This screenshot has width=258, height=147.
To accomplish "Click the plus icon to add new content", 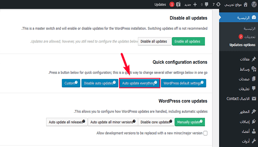I will [x=195, y=4].
